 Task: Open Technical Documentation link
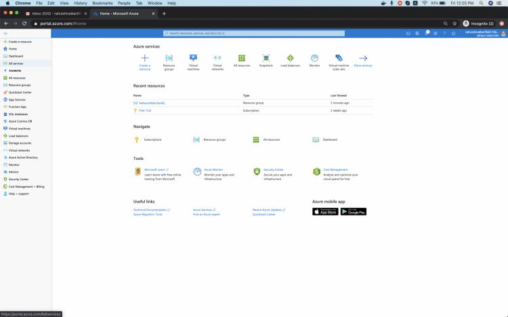tap(151, 210)
